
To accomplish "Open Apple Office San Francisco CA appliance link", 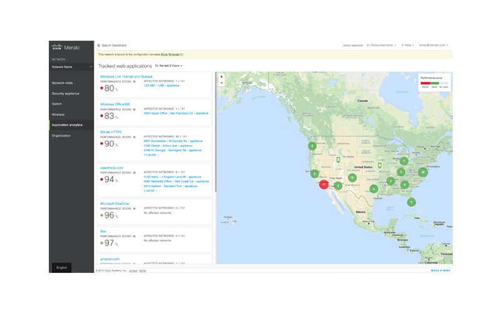I will (x=176, y=113).
